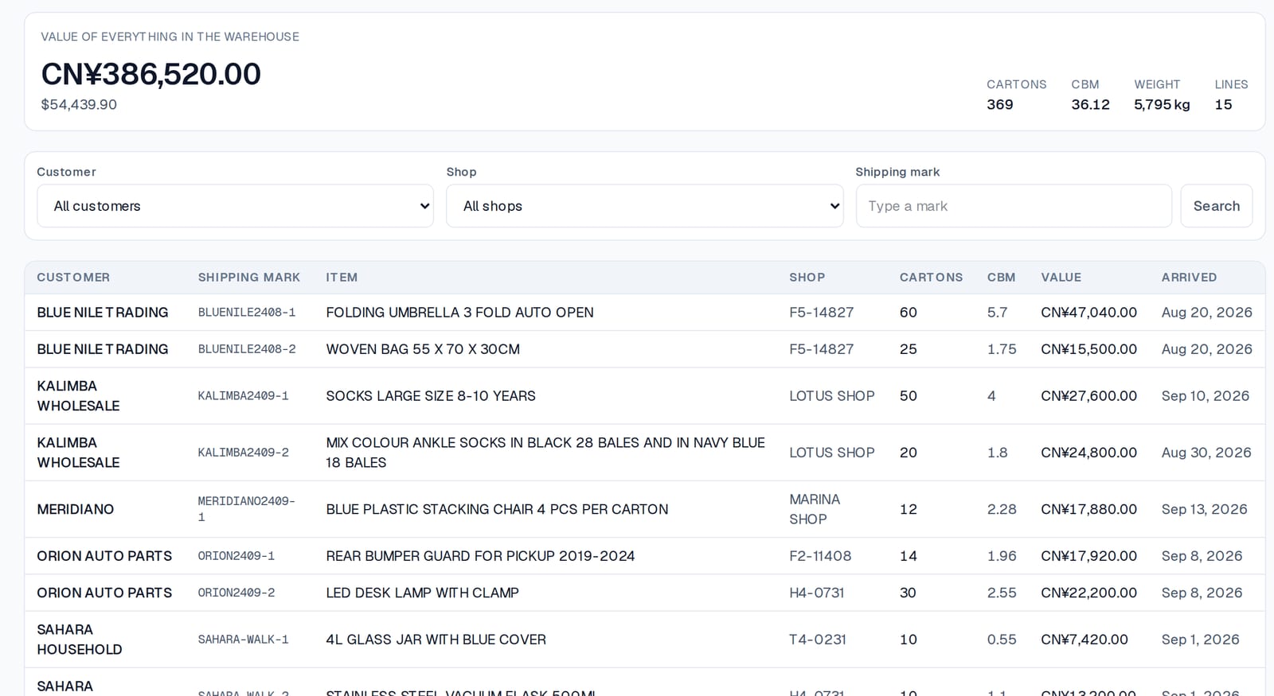Click customer MERIDIANO
Image resolution: width=1274 pixels, height=696 pixels.
[x=76, y=509]
